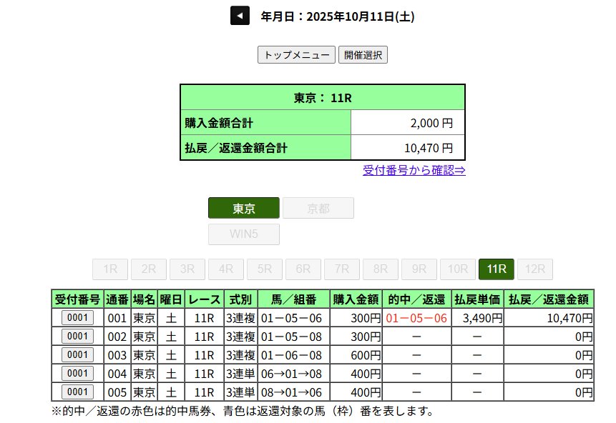Click 0001 receipt button for bet 004

77,374
